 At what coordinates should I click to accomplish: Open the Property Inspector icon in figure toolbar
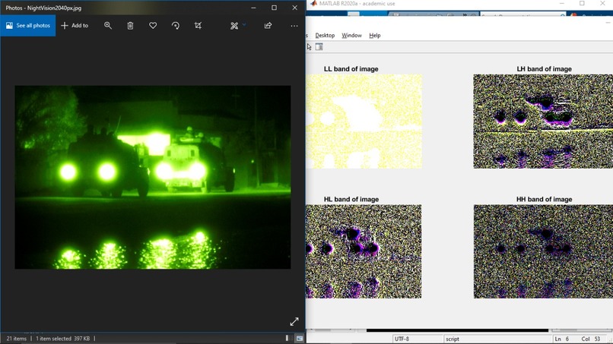[x=319, y=47]
